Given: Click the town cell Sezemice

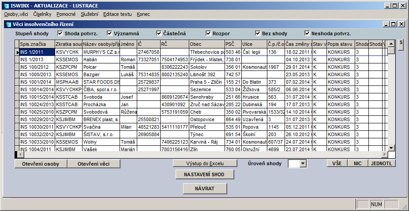Looking at the screenshot, I should [x=207, y=89].
